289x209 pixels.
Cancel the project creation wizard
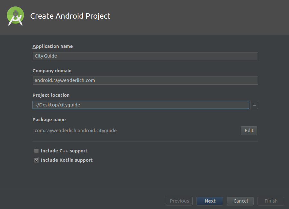coord(240,201)
